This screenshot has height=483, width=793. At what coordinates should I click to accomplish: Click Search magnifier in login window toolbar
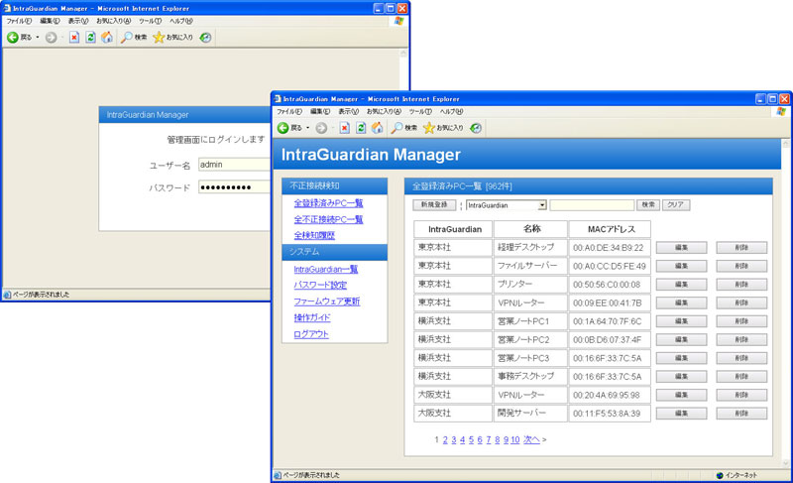[127, 38]
